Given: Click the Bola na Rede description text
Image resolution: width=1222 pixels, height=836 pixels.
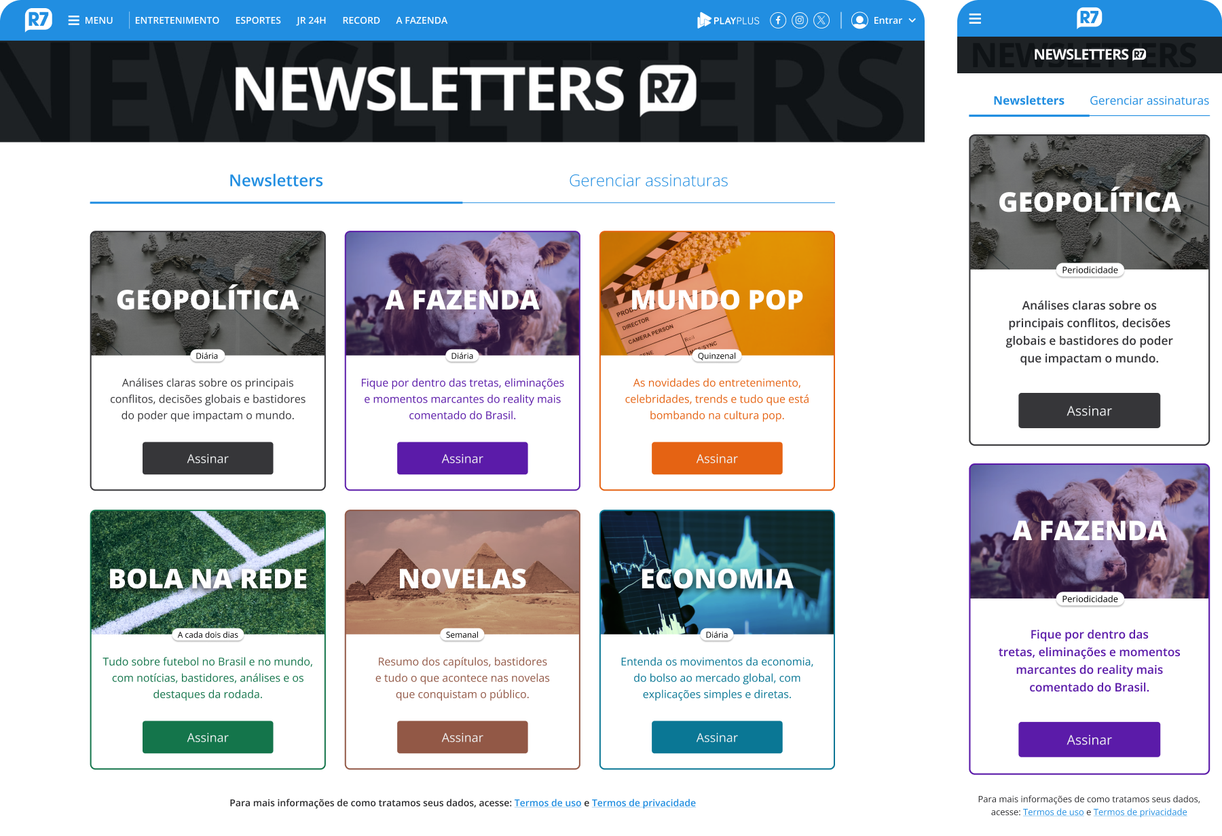Looking at the screenshot, I should [208, 678].
